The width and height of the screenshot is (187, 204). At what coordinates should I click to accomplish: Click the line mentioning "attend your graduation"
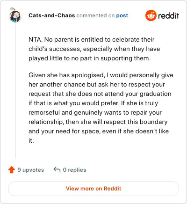click(x=100, y=94)
